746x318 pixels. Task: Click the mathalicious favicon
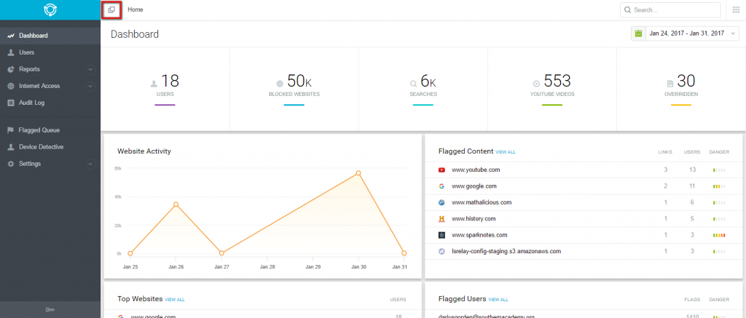(441, 202)
